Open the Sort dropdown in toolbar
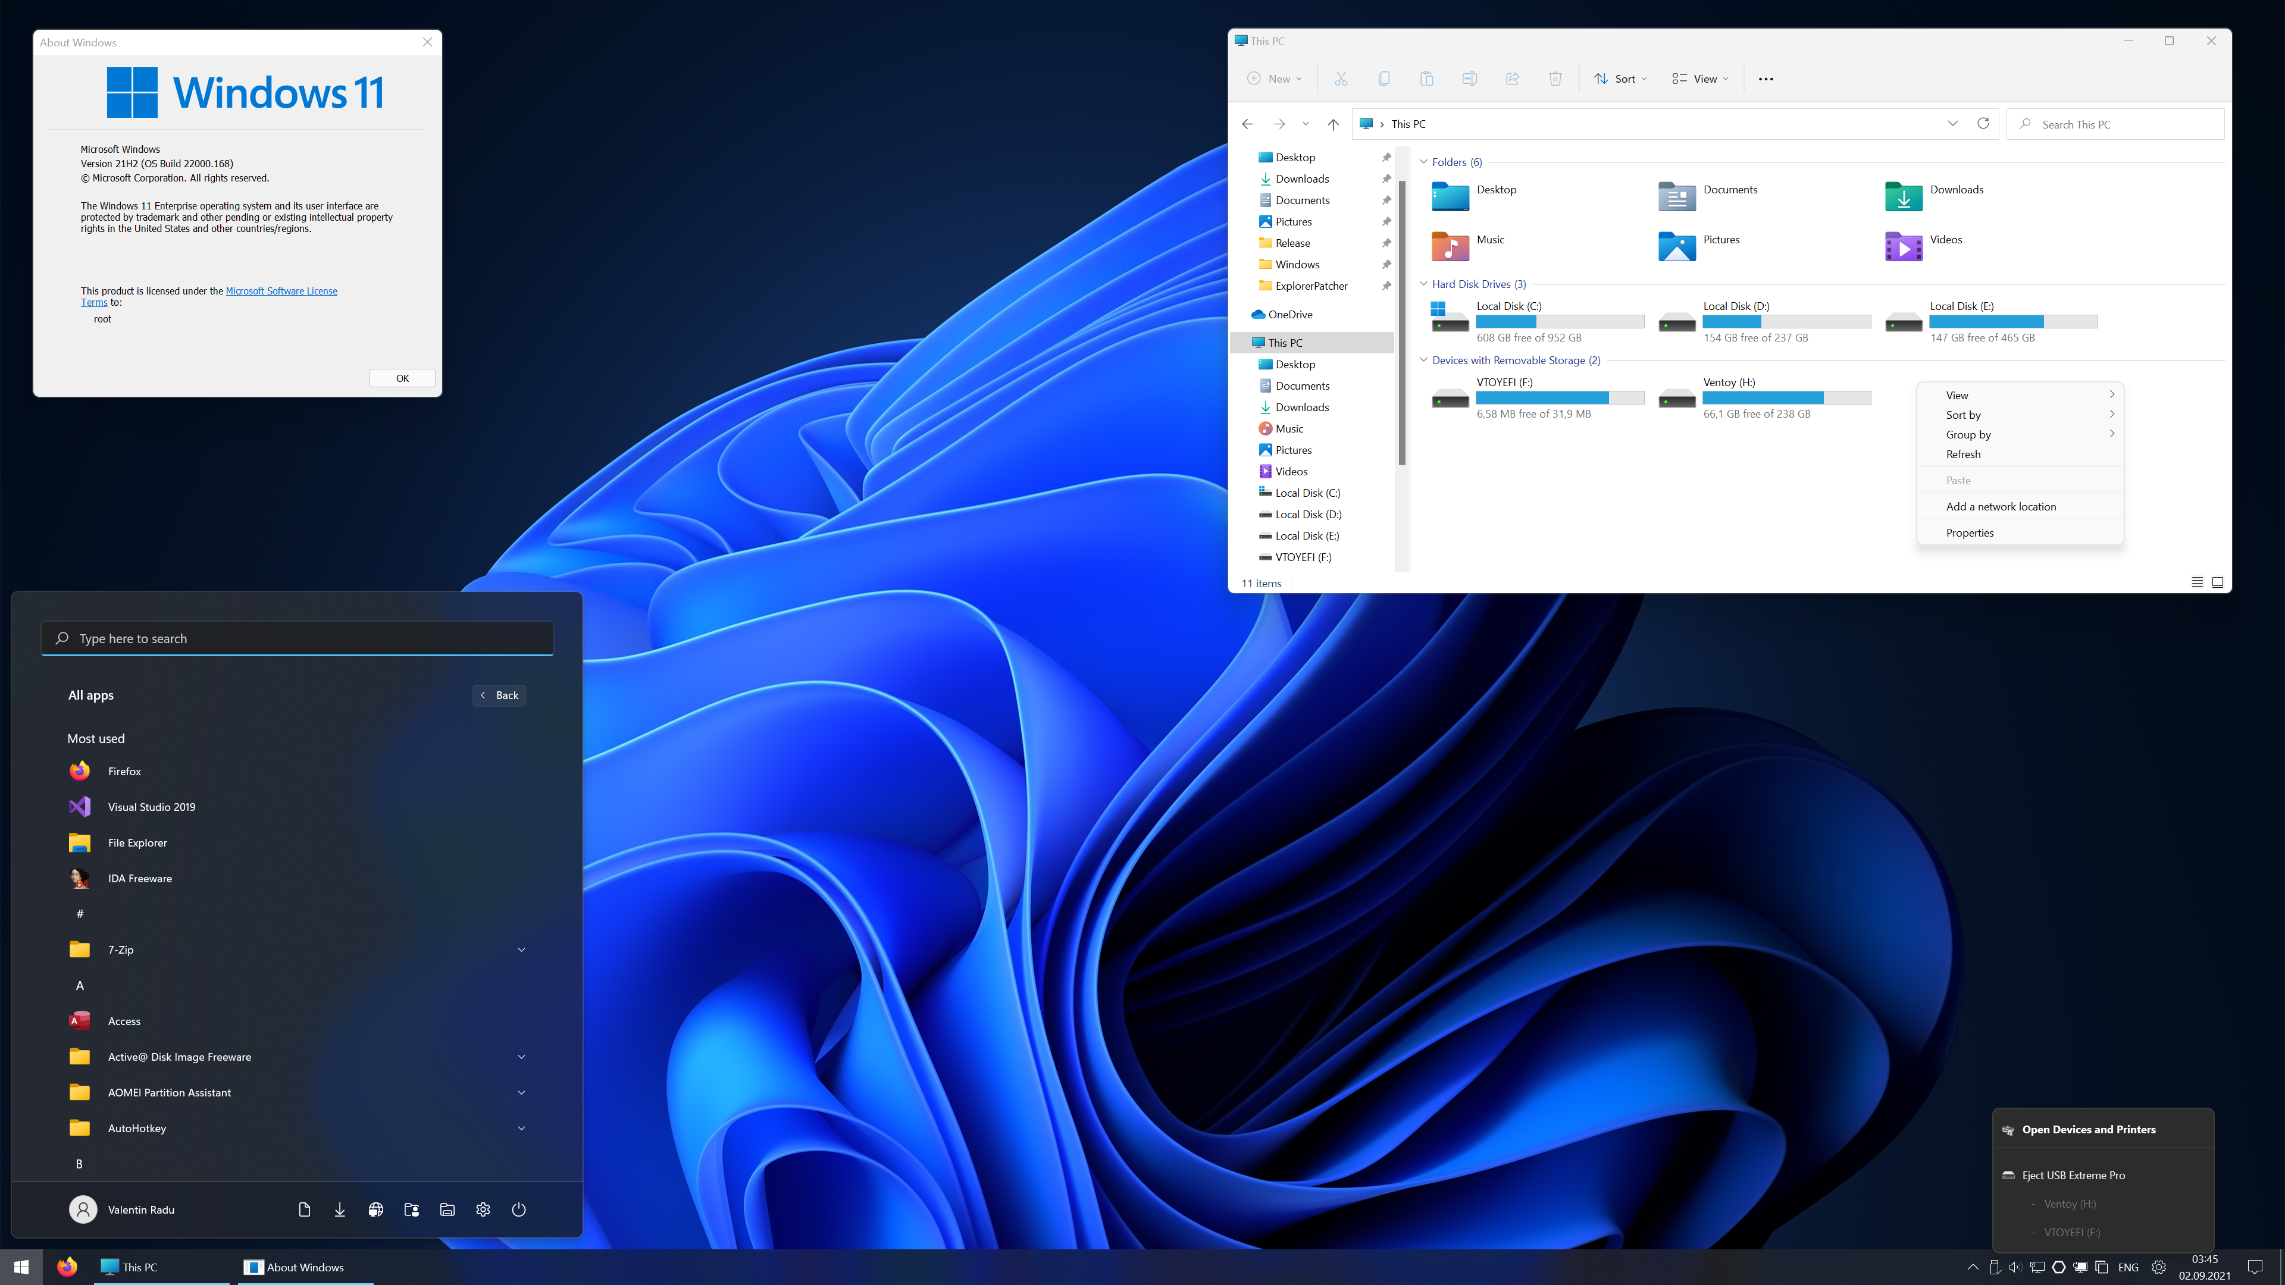2285x1285 pixels. tap(1620, 79)
